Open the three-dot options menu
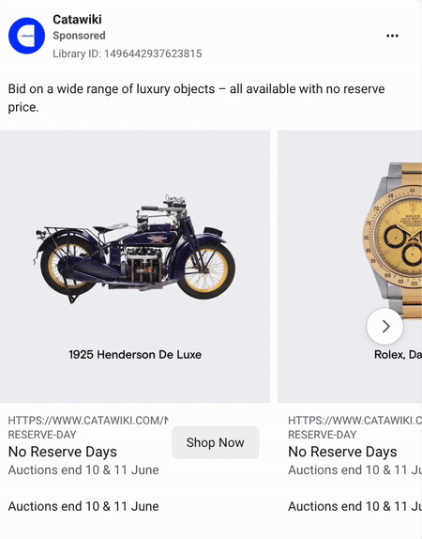Viewport: 422px width, 539px height. (x=392, y=36)
